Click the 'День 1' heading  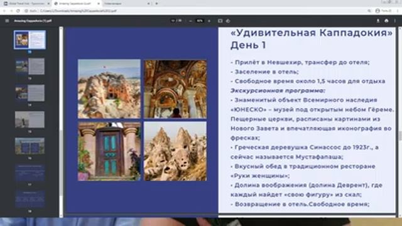click(x=248, y=45)
